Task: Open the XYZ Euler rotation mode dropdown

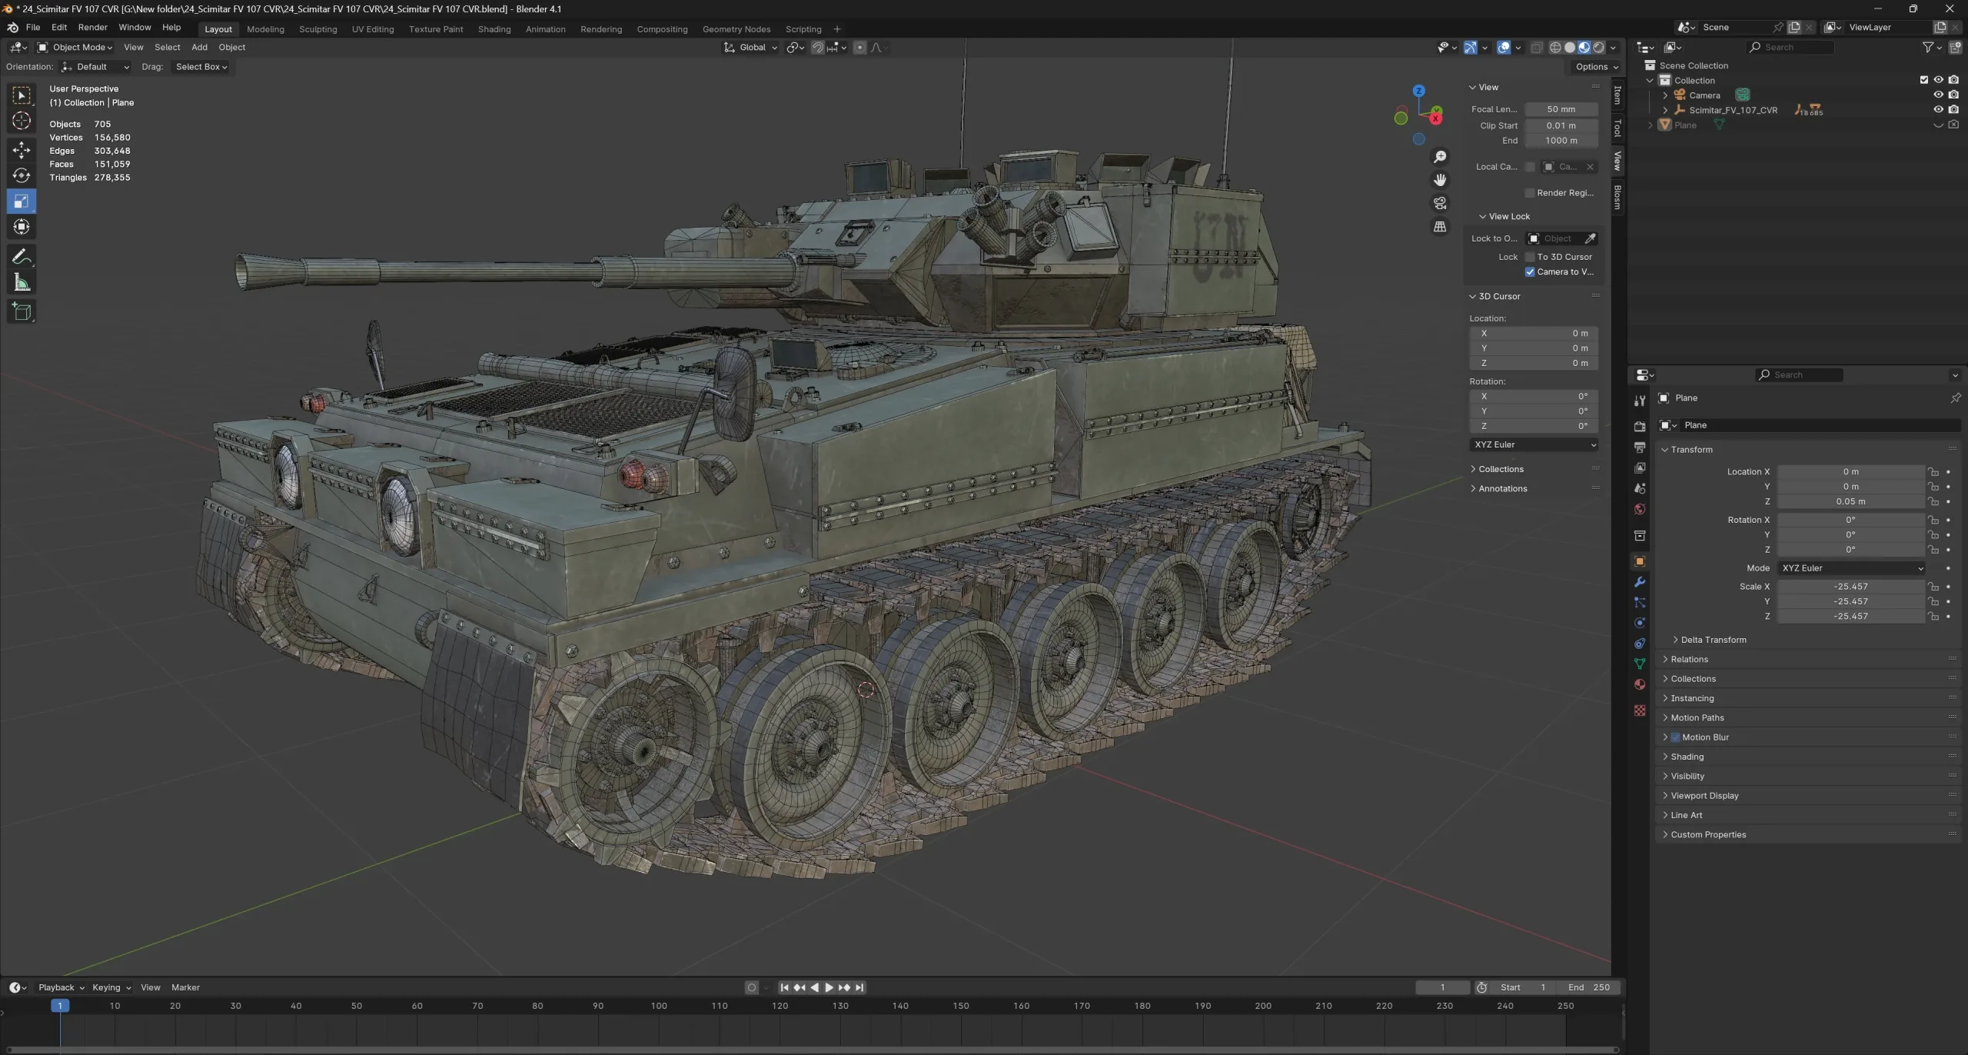Action: coord(1851,568)
